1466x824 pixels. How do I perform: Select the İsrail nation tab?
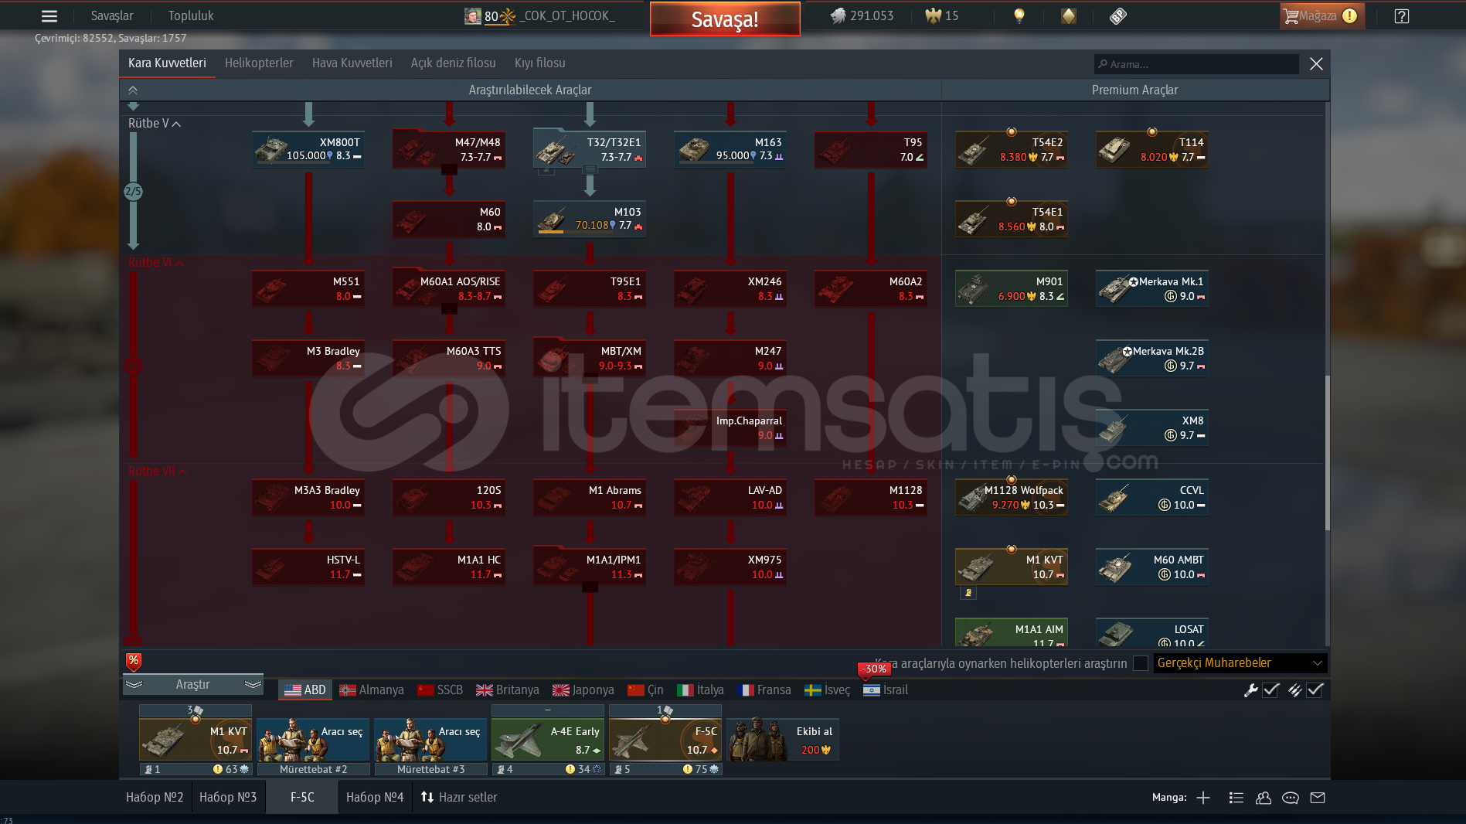click(x=886, y=690)
